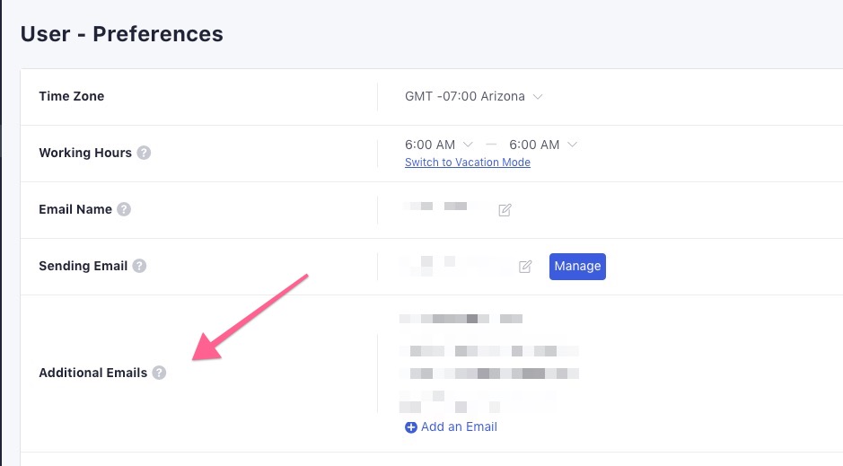Edit the Sending Email with pencil icon
843x466 pixels.
click(525, 267)
